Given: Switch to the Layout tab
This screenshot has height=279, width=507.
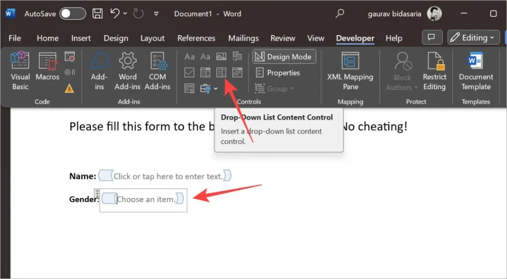Looking at the screenshot, I should point(152,38).
